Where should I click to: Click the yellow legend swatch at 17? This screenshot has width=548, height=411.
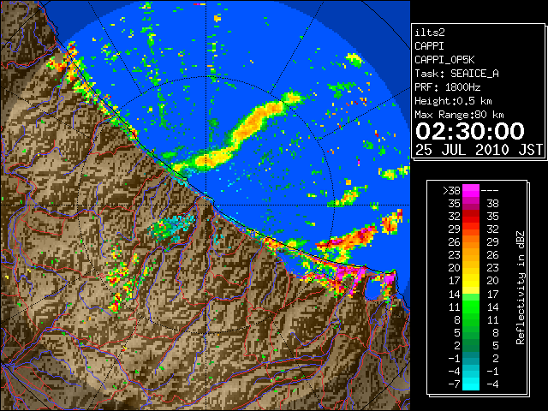(x=471, y=281)
